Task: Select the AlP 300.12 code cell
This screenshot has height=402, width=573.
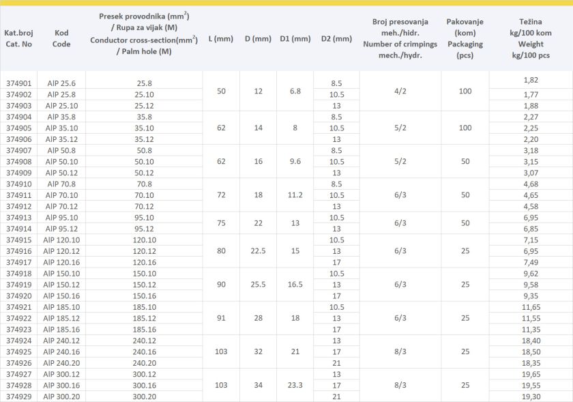Action: 61,374
